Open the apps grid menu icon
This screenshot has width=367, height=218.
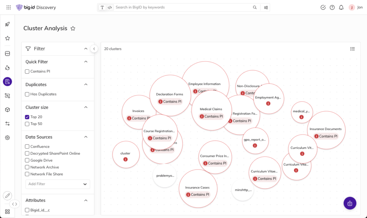click(x=9, y=8)
